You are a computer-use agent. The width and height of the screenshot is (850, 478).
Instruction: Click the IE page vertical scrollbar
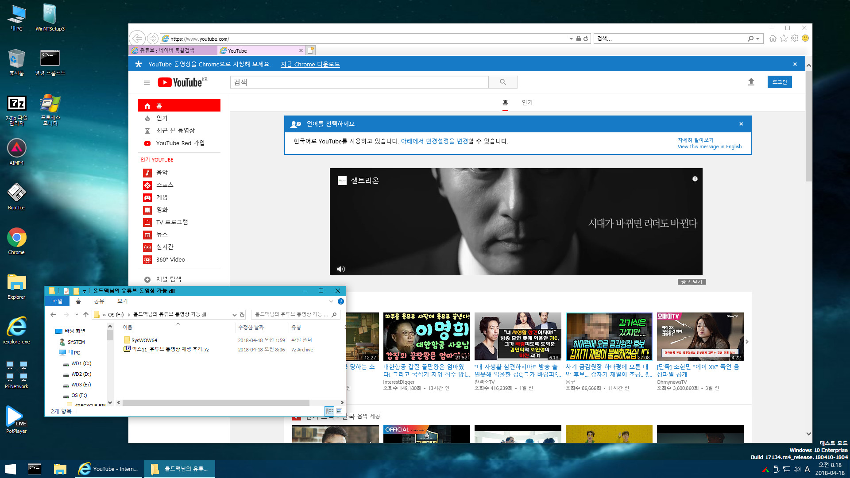(809, 126)
